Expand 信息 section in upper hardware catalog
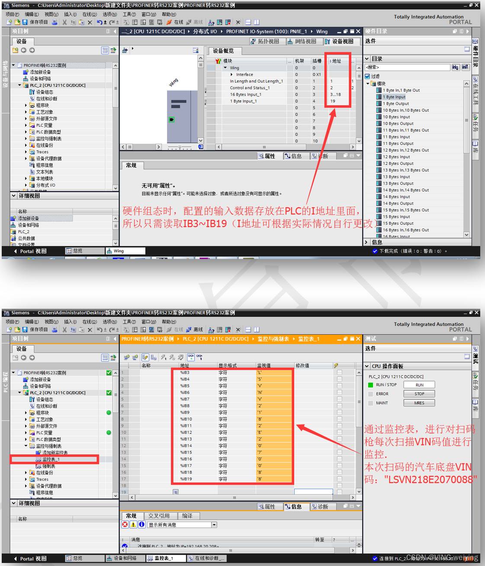 pos(367,242)
